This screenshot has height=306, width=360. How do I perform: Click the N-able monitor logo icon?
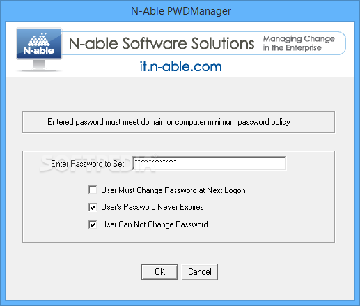click(39, 49)
